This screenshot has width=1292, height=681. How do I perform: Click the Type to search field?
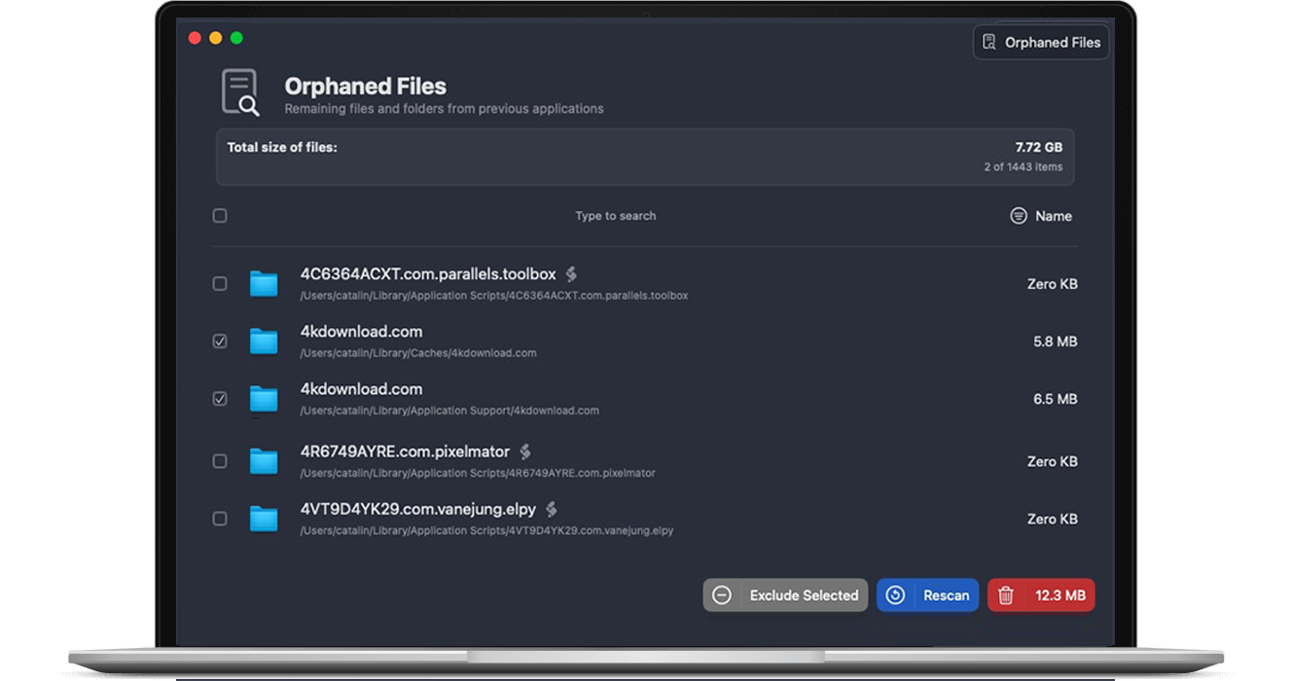click(615, 216)
